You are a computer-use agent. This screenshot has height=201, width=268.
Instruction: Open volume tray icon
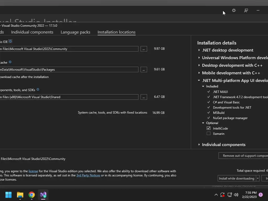[x=236, y=195]
